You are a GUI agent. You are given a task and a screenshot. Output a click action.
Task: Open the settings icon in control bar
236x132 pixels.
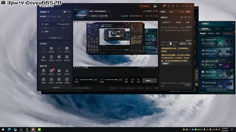[138, 79]
